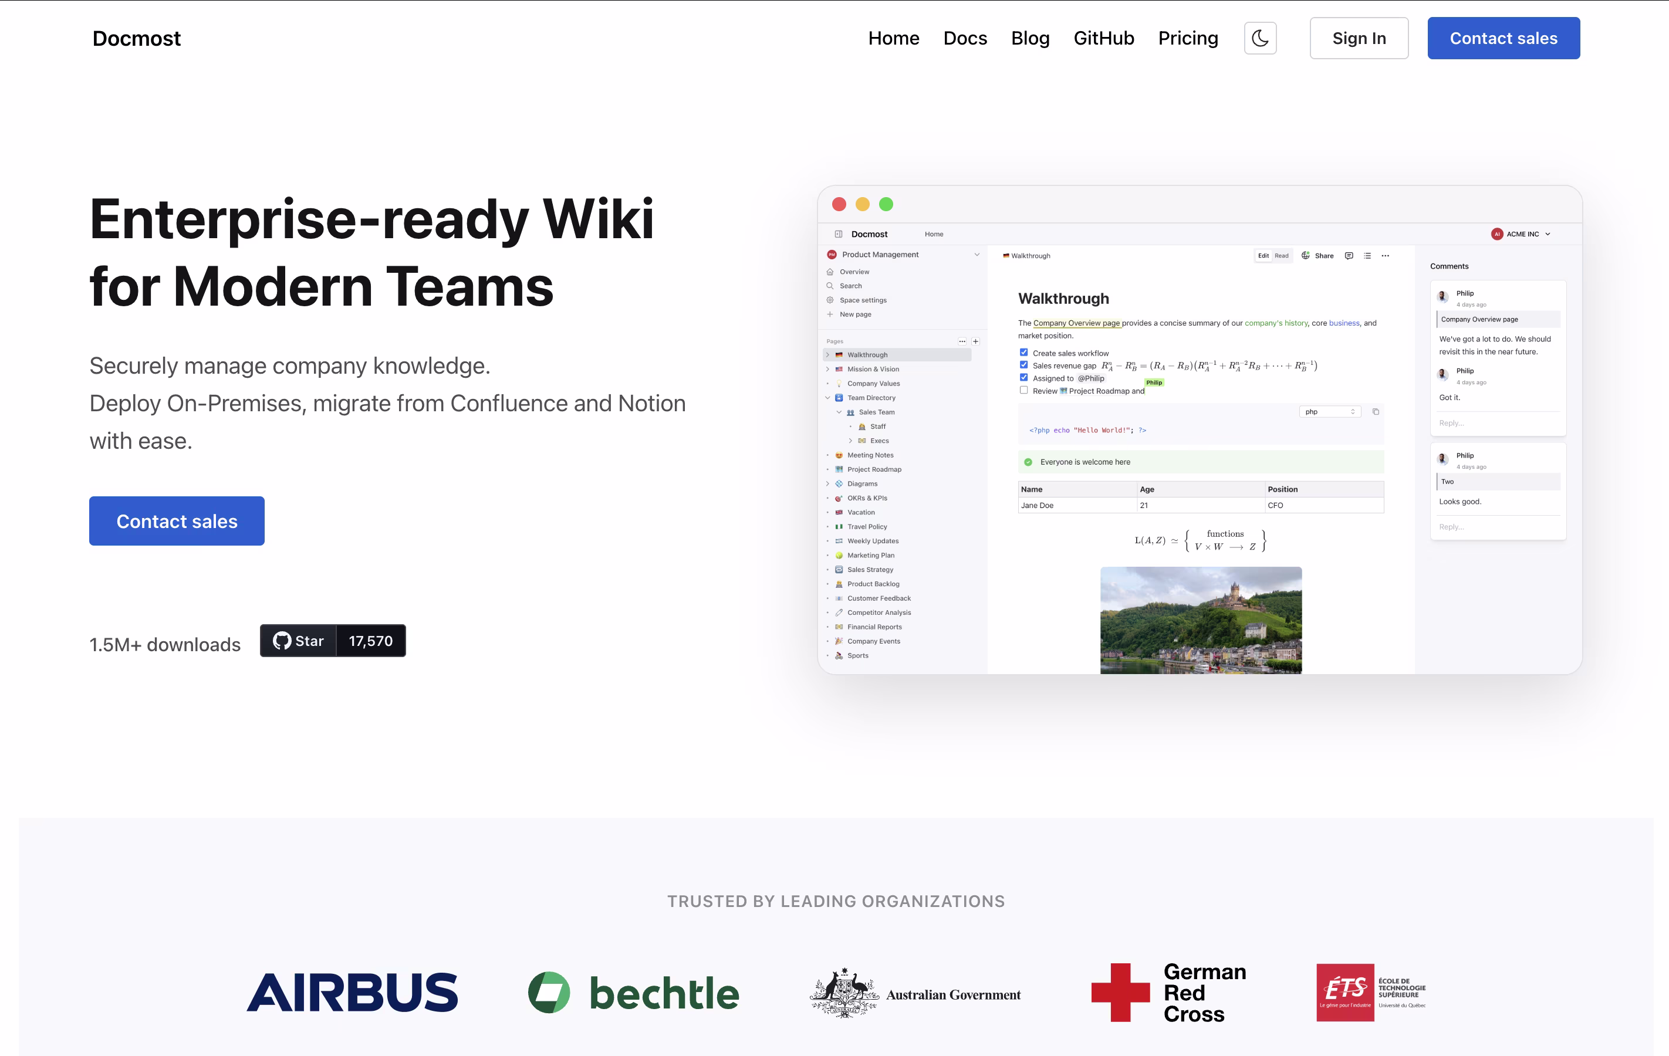This screenshot has height=1056, width=1669.
Task: Open the comments icon in the page toolbar
Action: pos(1349,256)
